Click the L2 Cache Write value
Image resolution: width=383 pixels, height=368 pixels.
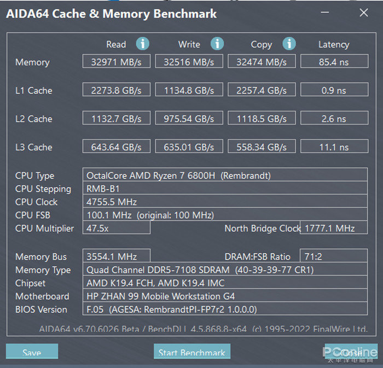pyautogui.click(x=189, y=119)
